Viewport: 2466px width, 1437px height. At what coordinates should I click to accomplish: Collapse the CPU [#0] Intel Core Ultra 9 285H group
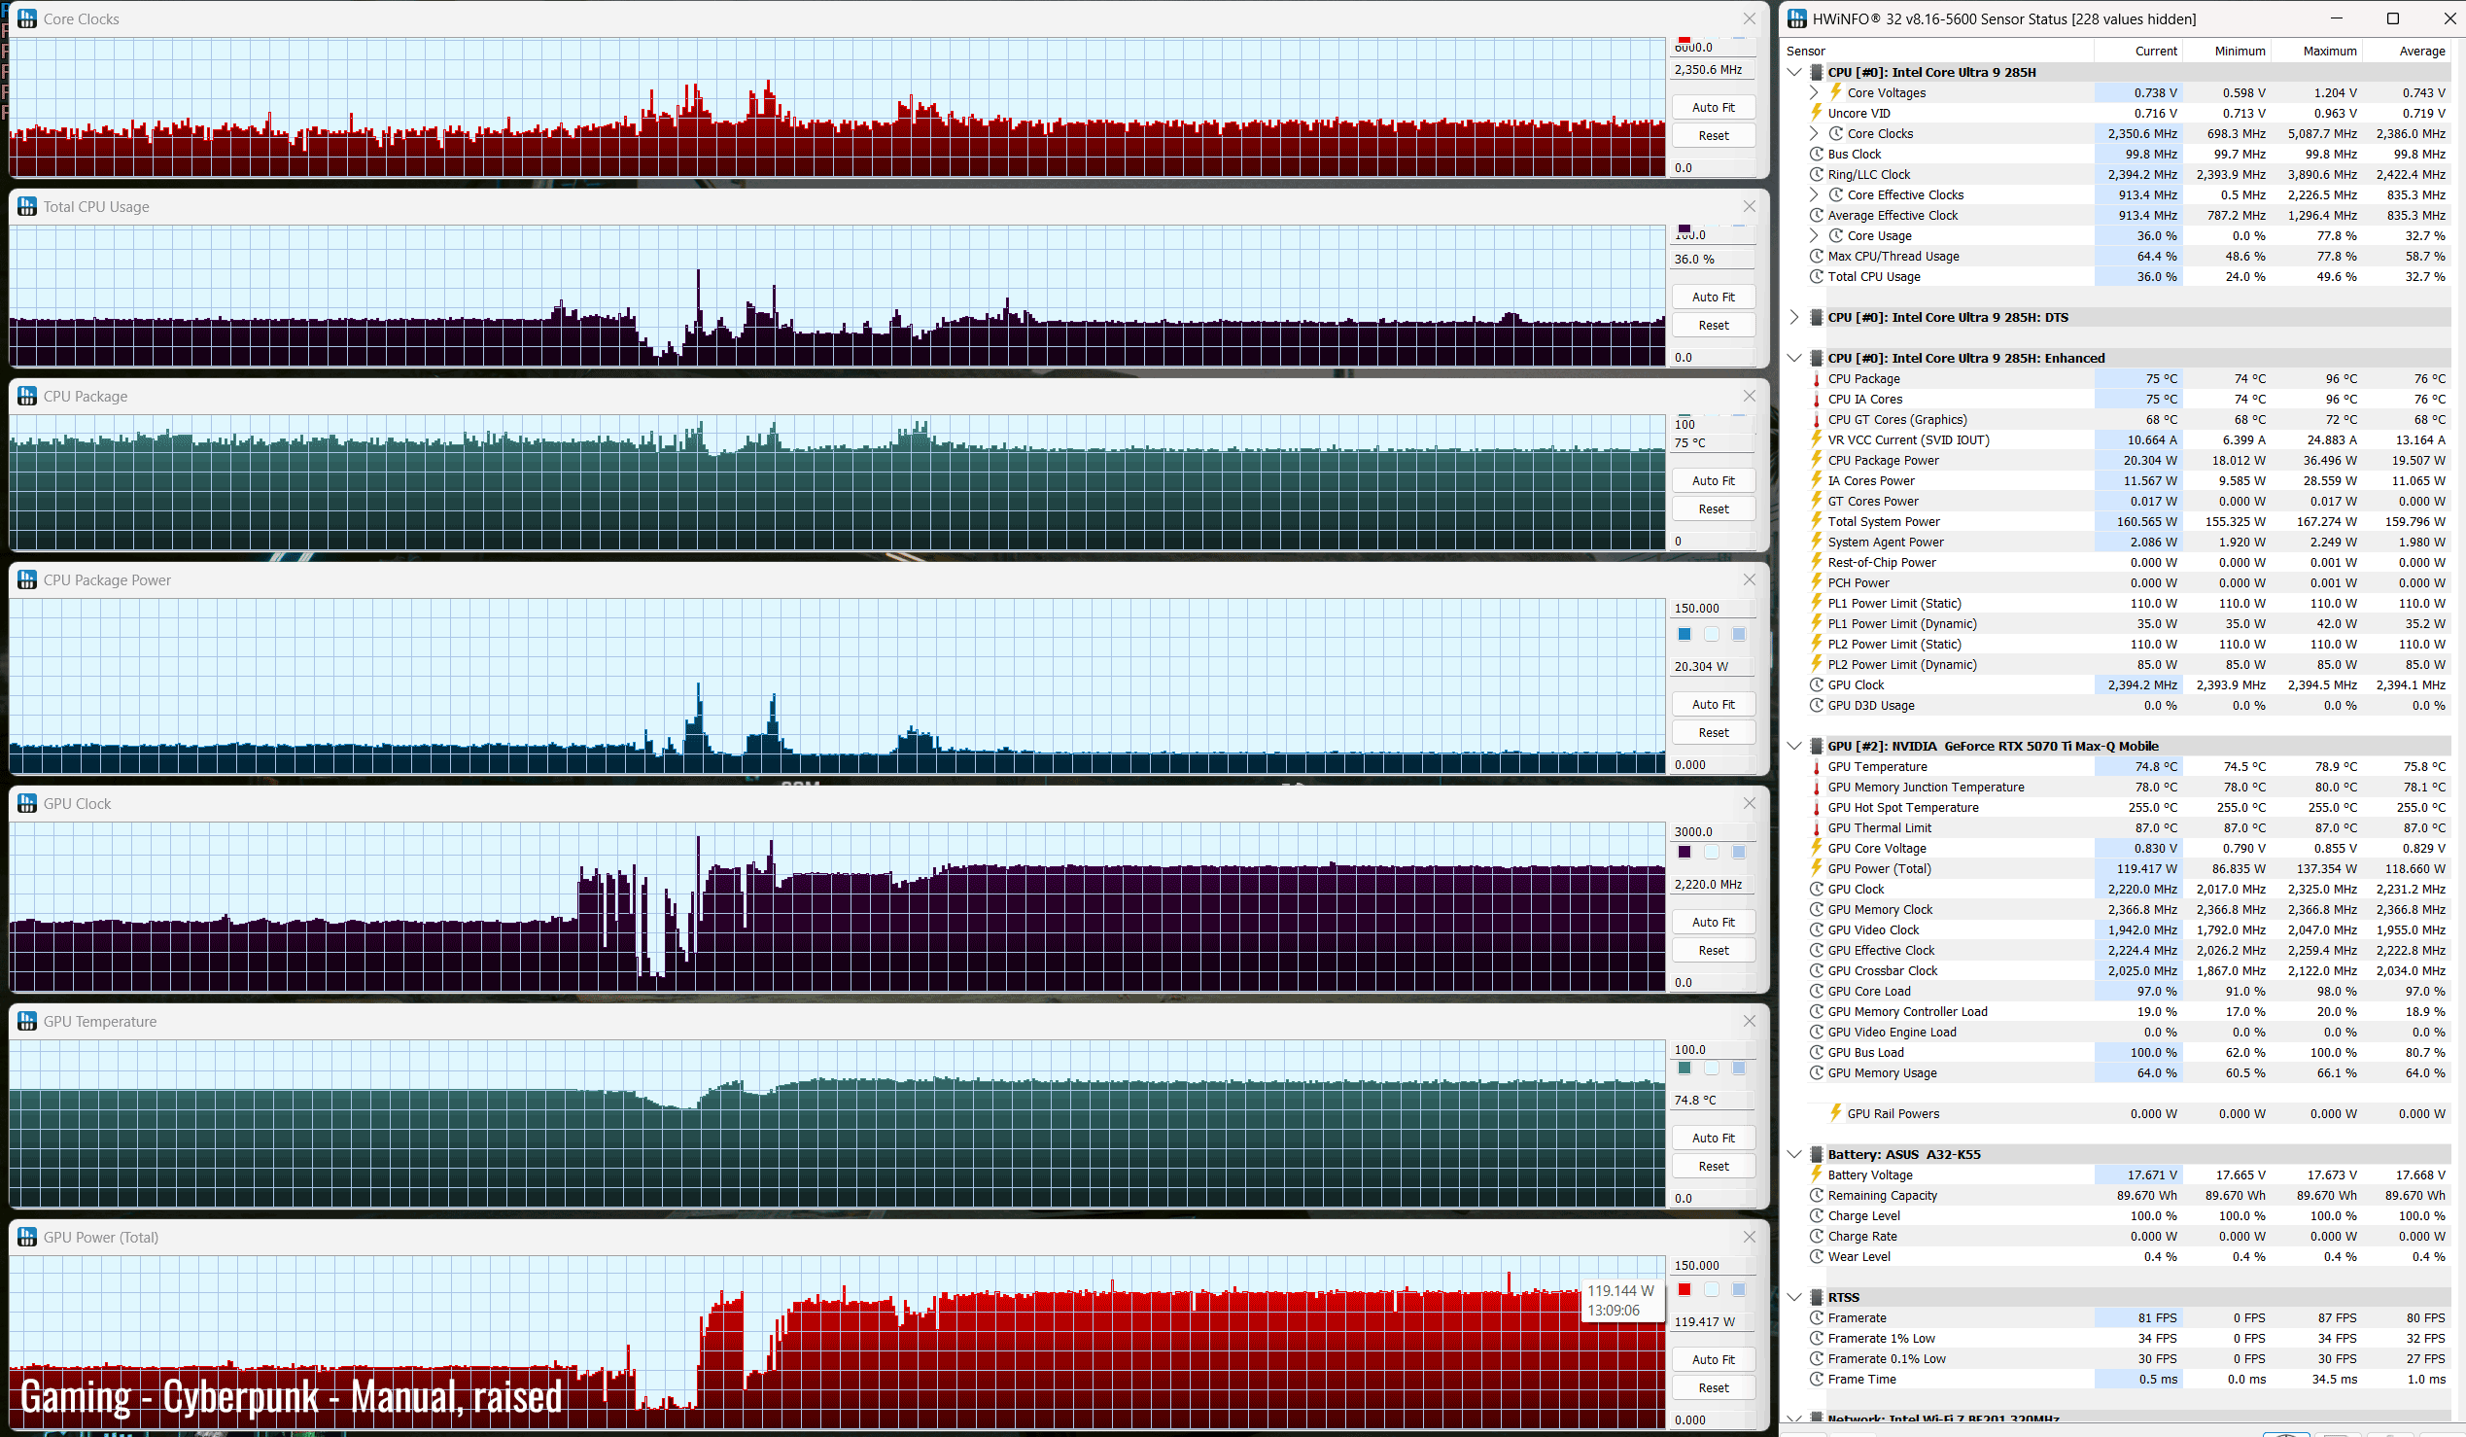(x=1793, y=71)
